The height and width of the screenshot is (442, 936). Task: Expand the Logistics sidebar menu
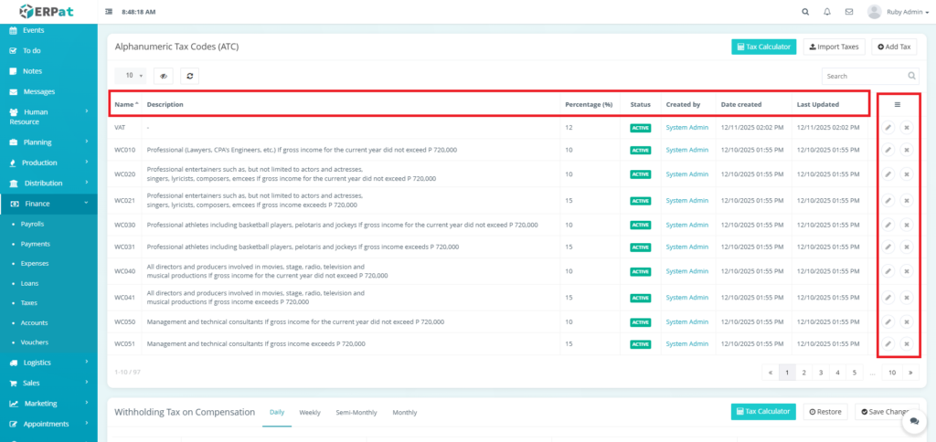point(48,363)
